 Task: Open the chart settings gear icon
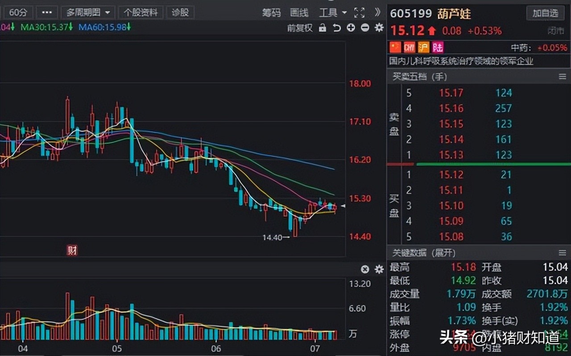[378, 28]
